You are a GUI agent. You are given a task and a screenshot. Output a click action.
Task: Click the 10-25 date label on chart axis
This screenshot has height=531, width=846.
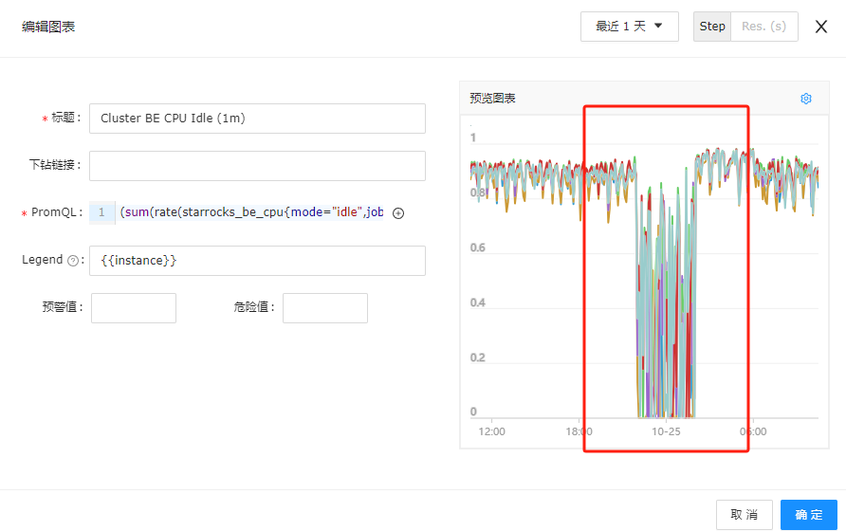click(666, 431)
